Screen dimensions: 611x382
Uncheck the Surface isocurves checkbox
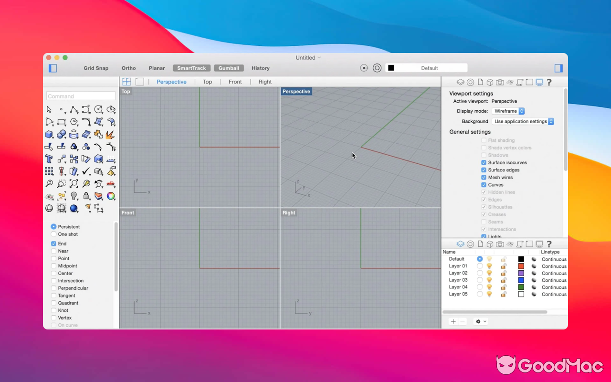pyautogui.click(x=484, y=163)
